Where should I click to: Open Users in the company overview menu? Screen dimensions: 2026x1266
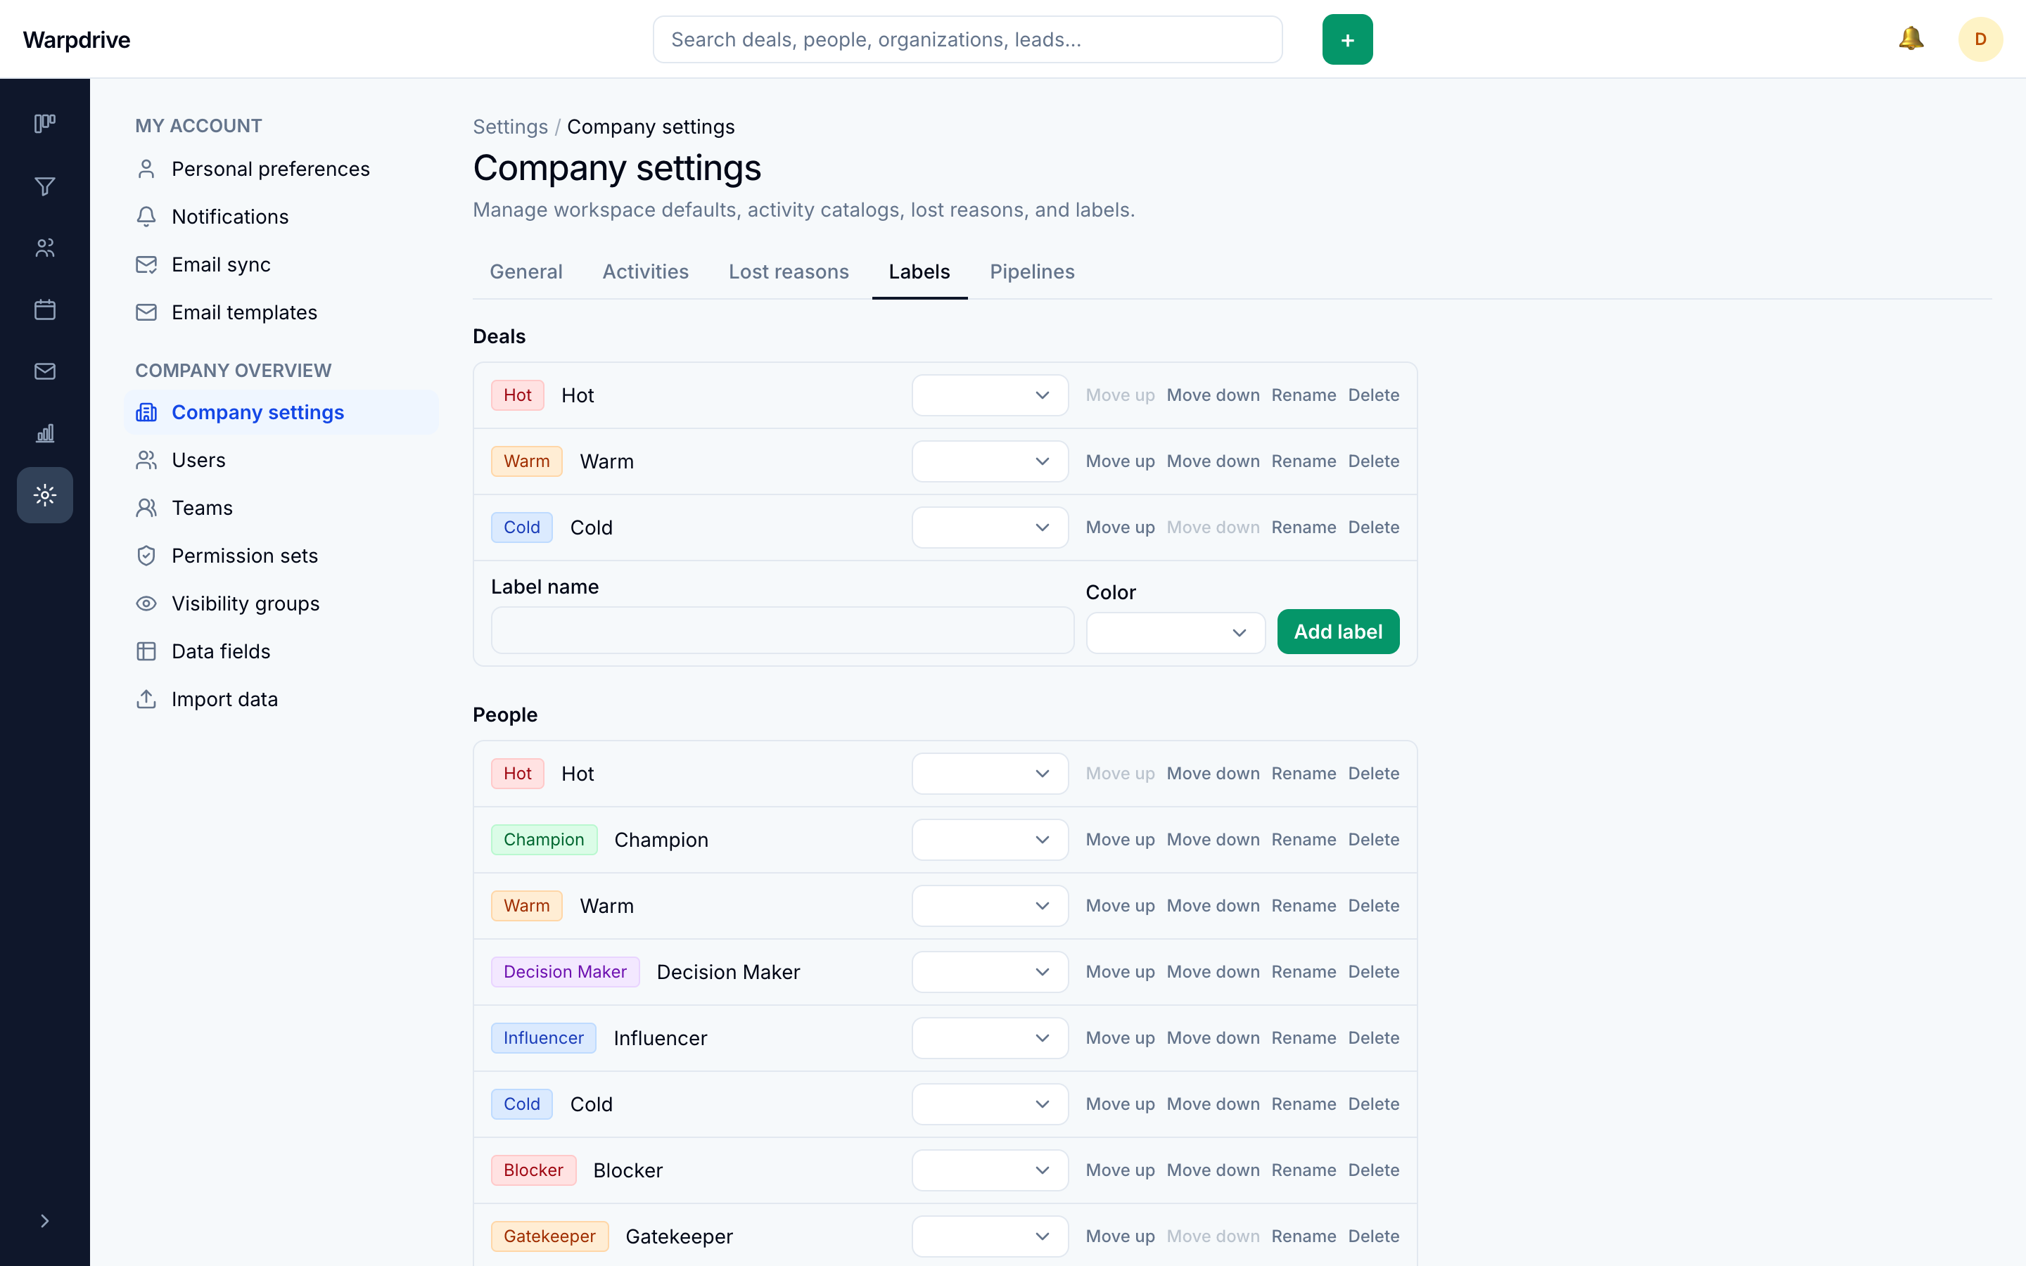click(x=281, y=460)
